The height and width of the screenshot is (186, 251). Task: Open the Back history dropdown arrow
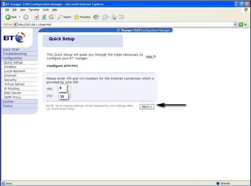(x=19, y=17)
